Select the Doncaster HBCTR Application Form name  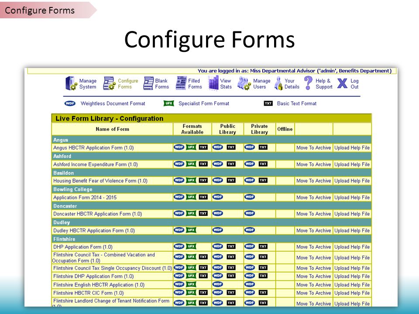(97, 214)
